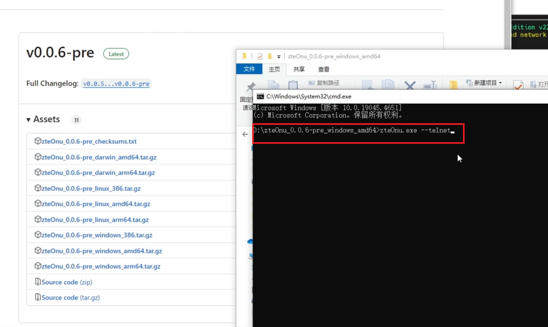Image resolution: width=548 pixels, height=327 pixels.
Task: Click the Microsoft Corporation copyright line in cmd
Action: coord(328,115)
